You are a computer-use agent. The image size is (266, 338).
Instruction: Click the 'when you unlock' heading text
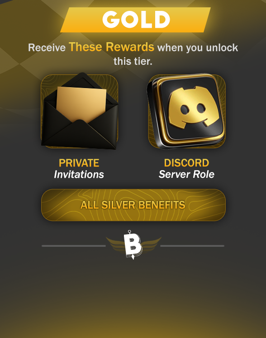[198, 48]
